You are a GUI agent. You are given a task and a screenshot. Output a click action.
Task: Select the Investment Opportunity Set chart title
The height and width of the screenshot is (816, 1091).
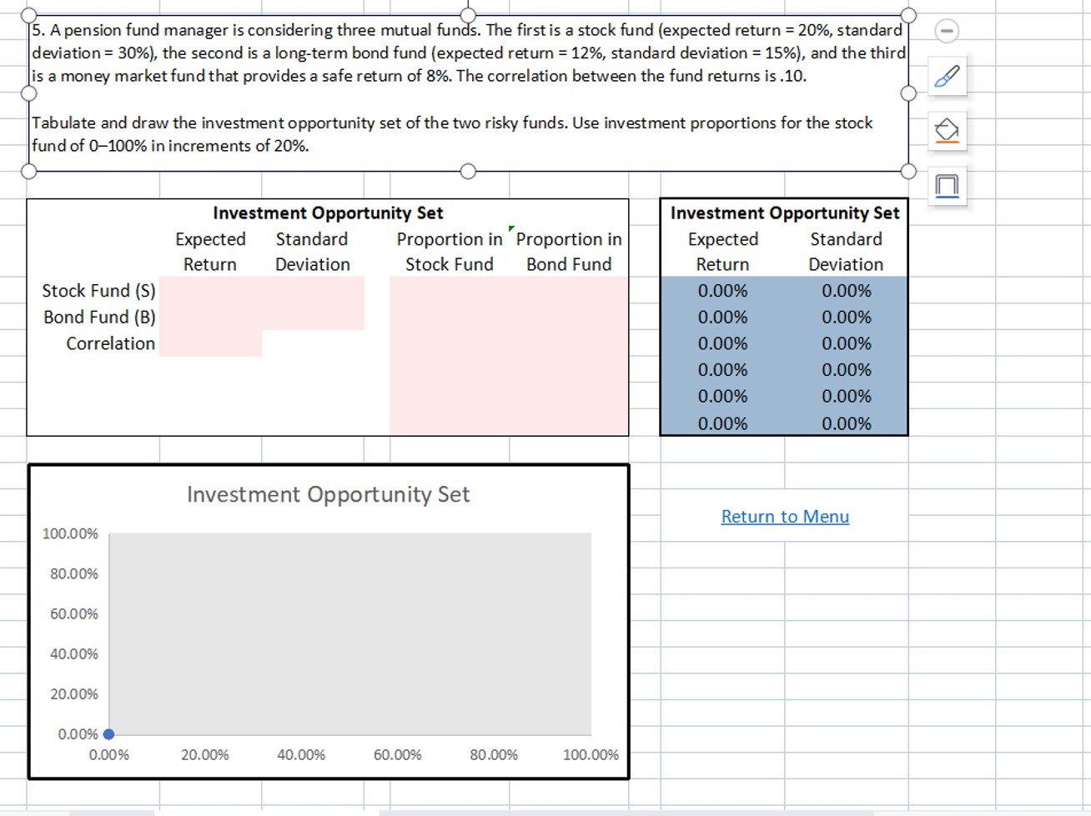point(329,494)
